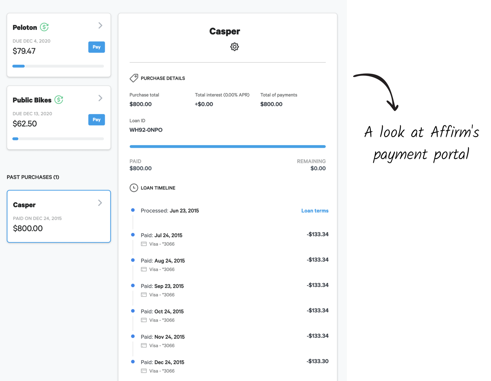Click the Casper fully paid progress bar
The image size is (491, 381).
point(228,147)
